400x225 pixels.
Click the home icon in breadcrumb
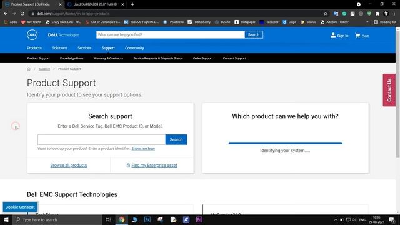pos(29,69)
